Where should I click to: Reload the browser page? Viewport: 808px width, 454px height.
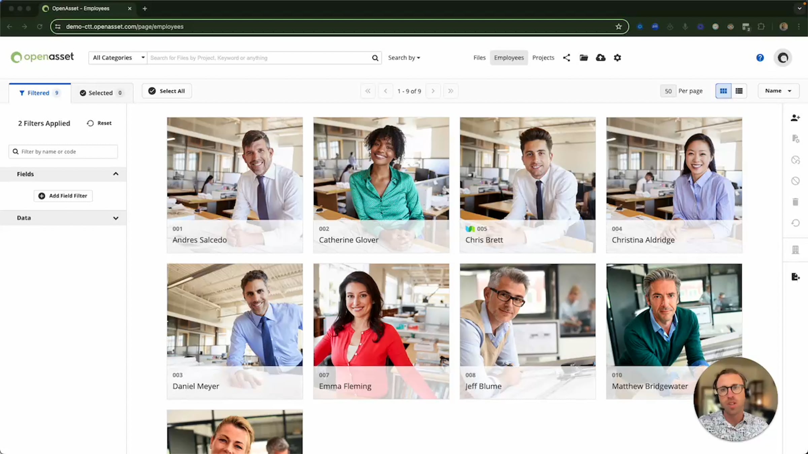tap(39, 27)
